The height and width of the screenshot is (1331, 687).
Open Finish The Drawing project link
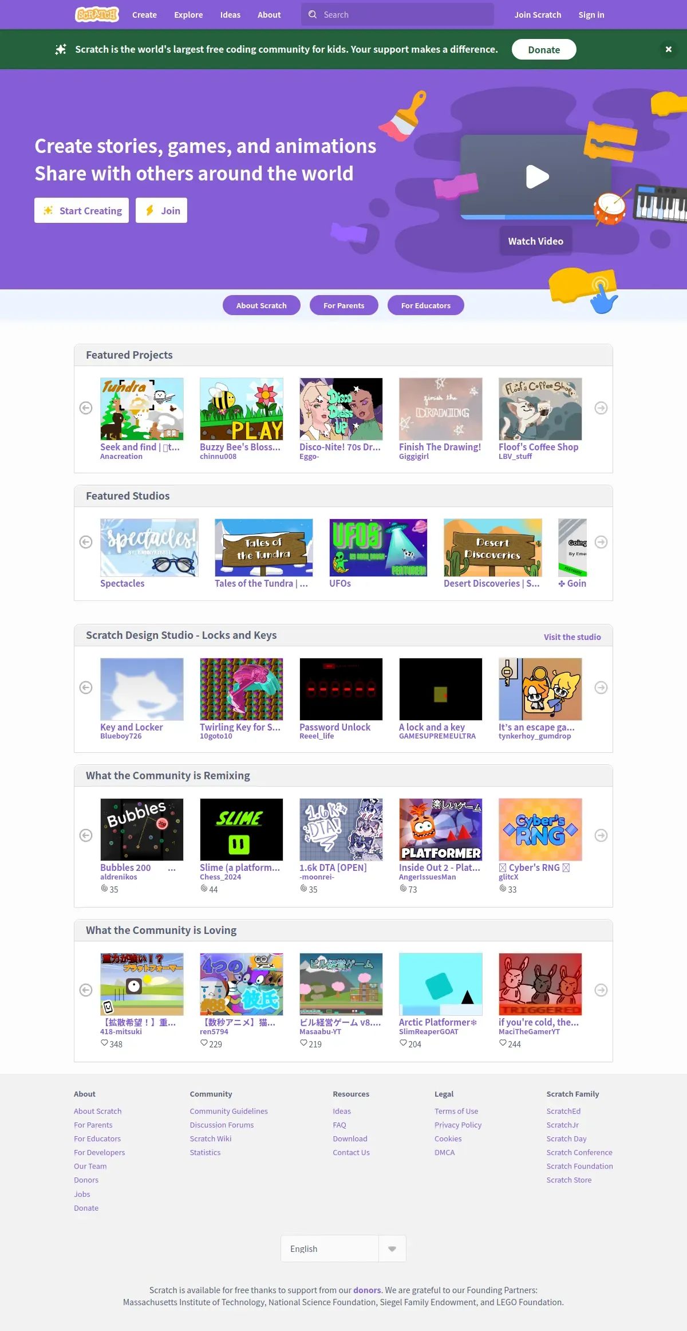[x=440, y=447]
